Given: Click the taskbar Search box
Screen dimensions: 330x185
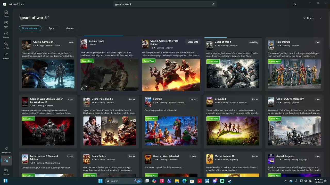Looking at the screenshot, I should coord(124,181).
